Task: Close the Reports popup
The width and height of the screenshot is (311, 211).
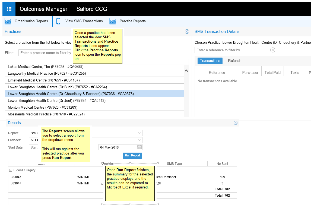Action: pos(236,123)
